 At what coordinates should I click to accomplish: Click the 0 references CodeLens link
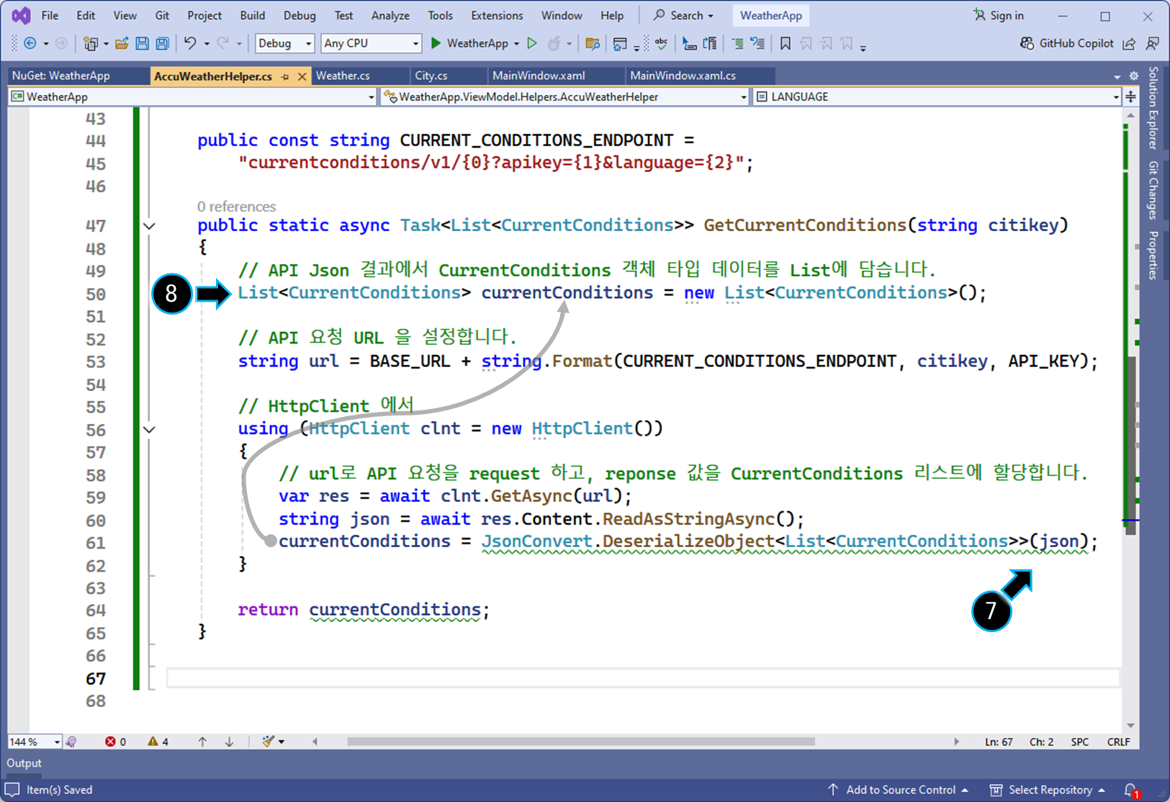(236, 207)
